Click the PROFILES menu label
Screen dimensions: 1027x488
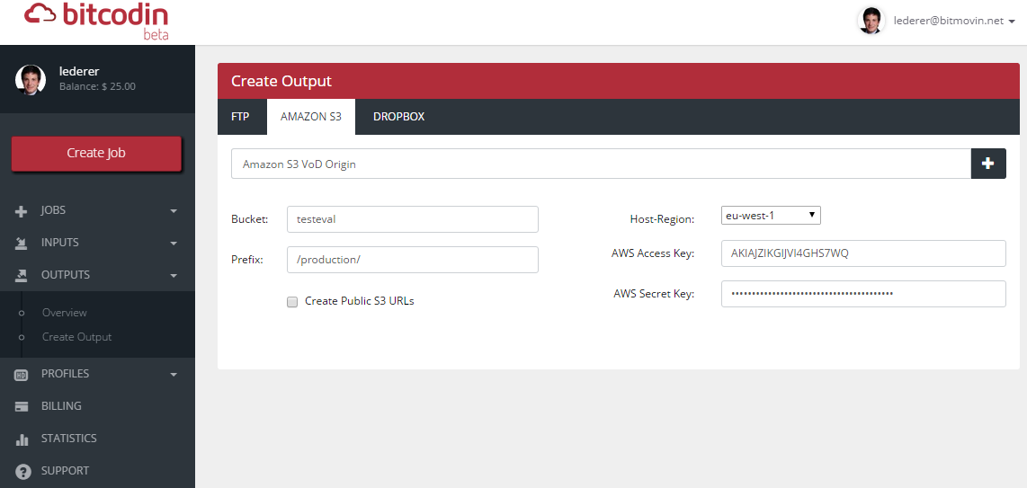(65, 374)
